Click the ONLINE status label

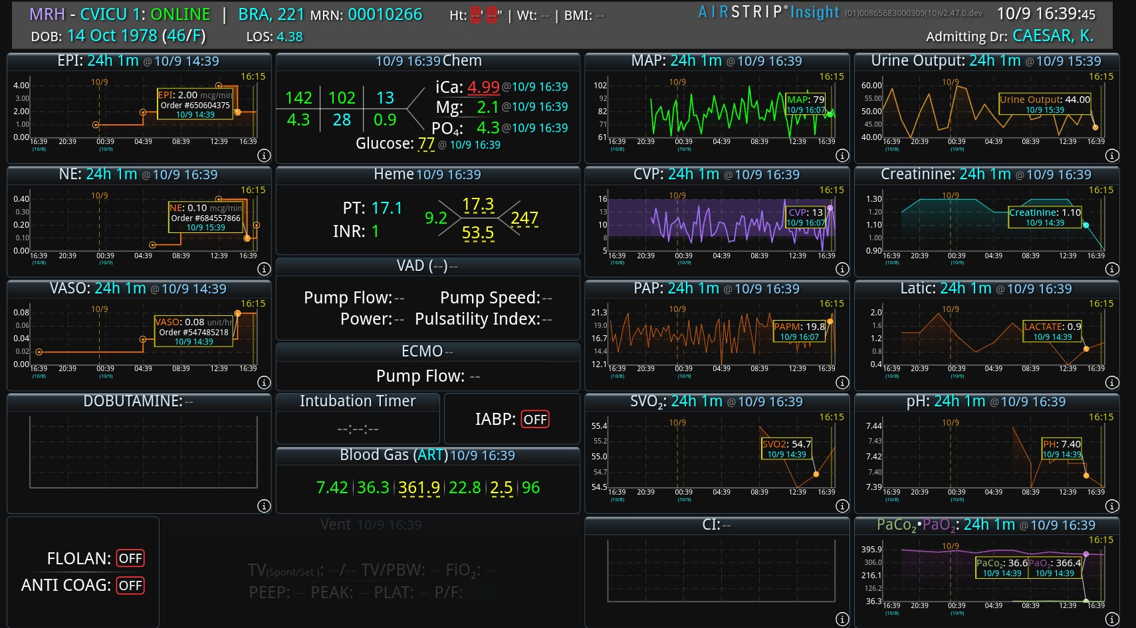(180, 14)
